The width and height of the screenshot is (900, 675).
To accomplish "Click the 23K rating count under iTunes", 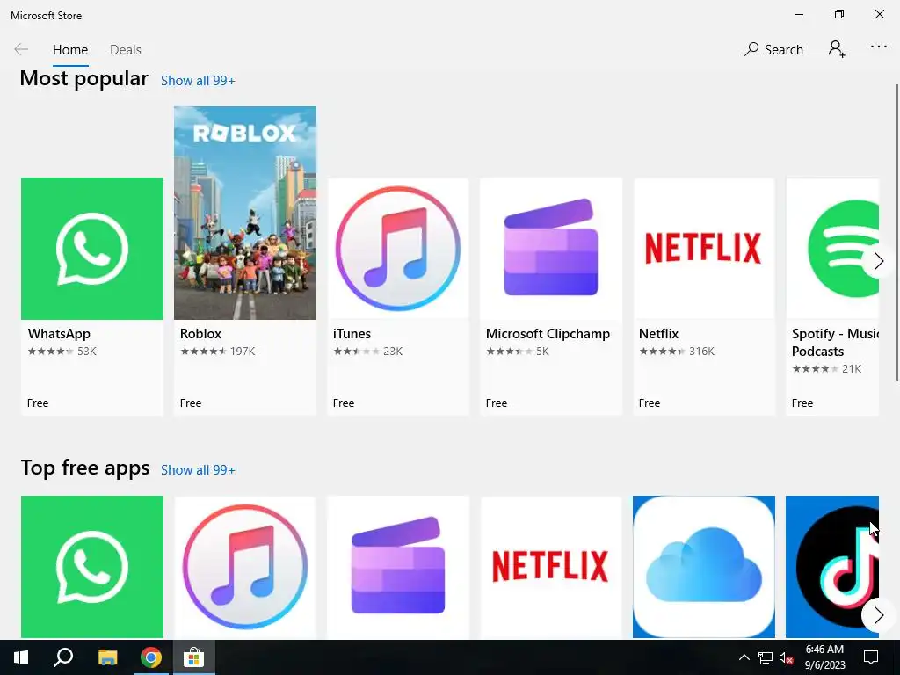I will point(393,352).
